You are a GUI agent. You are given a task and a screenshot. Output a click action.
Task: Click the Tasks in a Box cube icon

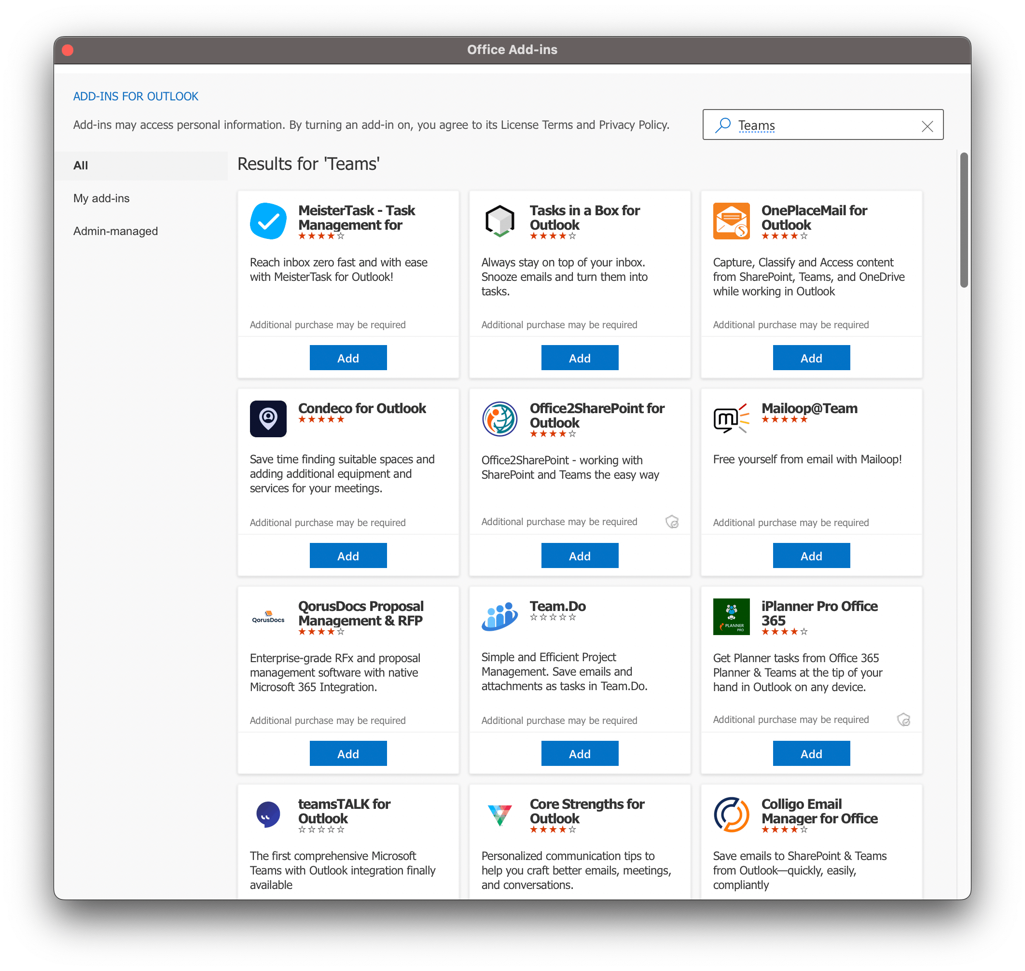coord(499,221)
